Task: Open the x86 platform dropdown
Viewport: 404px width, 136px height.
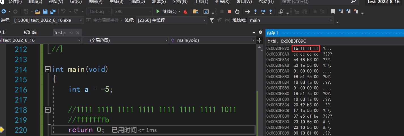Action: click(133, 12)
